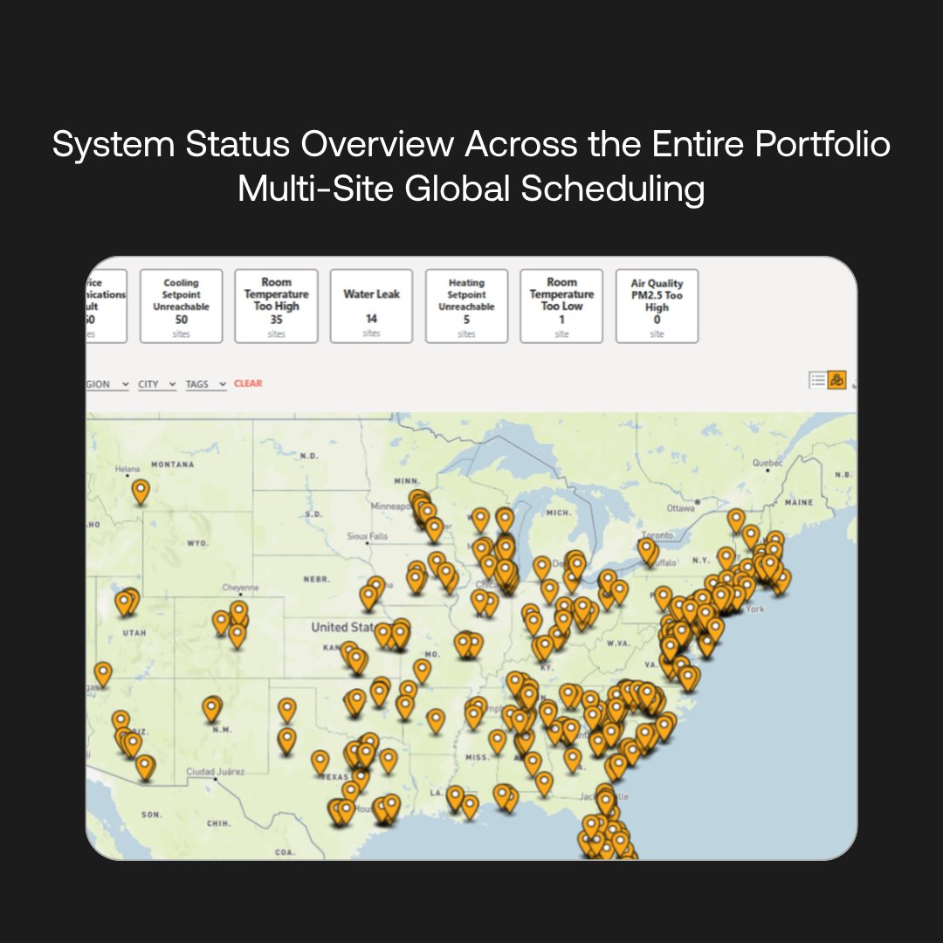Click the 'Multi-Site Global Scheduling' heading text

click(x=471, y=189)
